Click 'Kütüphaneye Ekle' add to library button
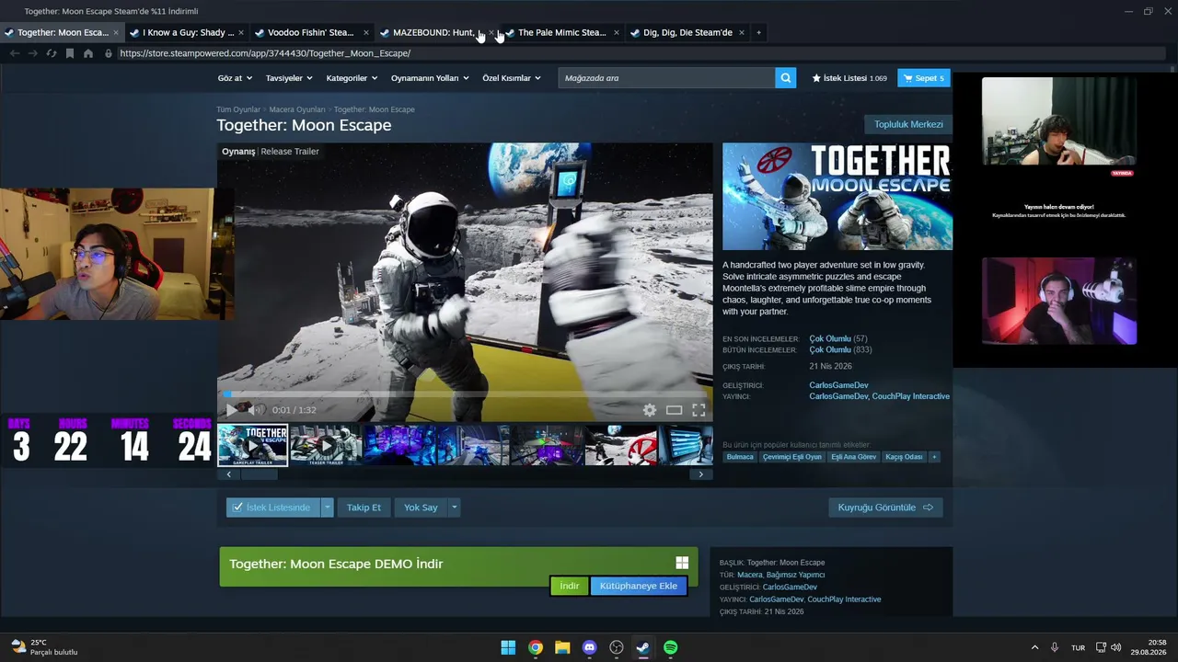 pyautogui.click(x=639, y=587)
